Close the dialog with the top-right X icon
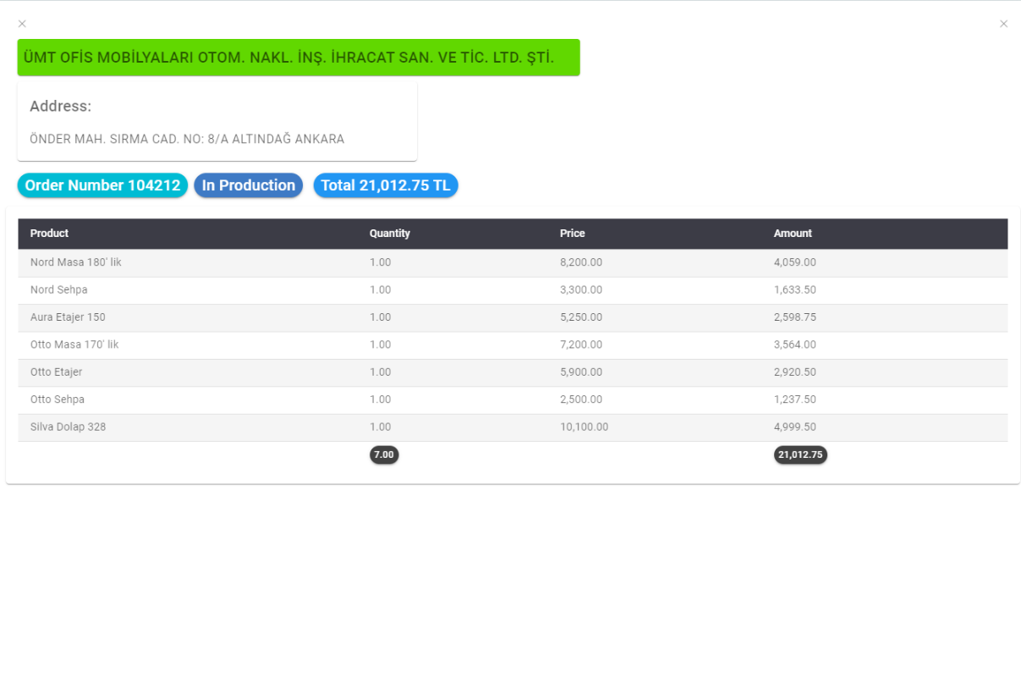The width and height of the screenshot is (1021, 683). [1003, 24]
